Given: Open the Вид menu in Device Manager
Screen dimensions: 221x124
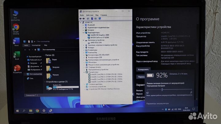Looking at the screenshot, I should pyautogui.click(x=97, y=15).
